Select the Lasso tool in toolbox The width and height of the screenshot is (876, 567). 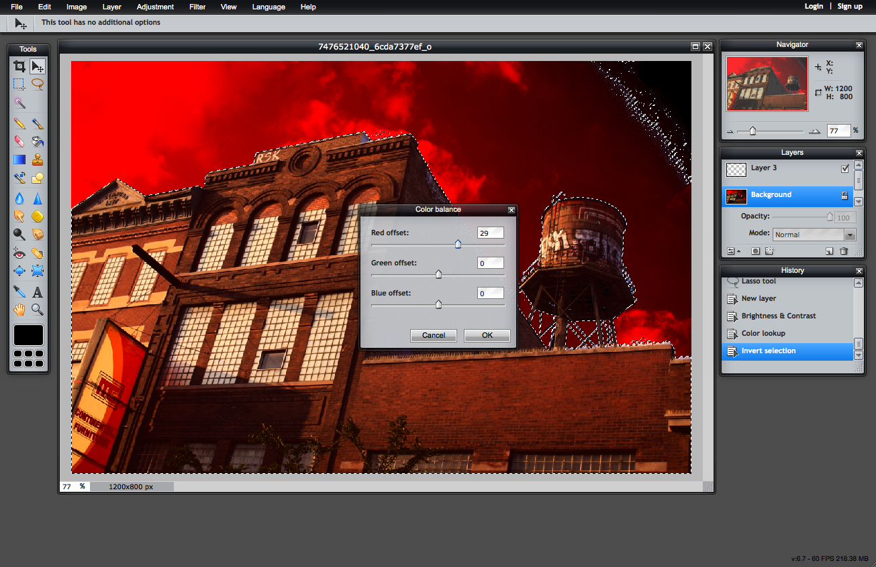point(38,84)
